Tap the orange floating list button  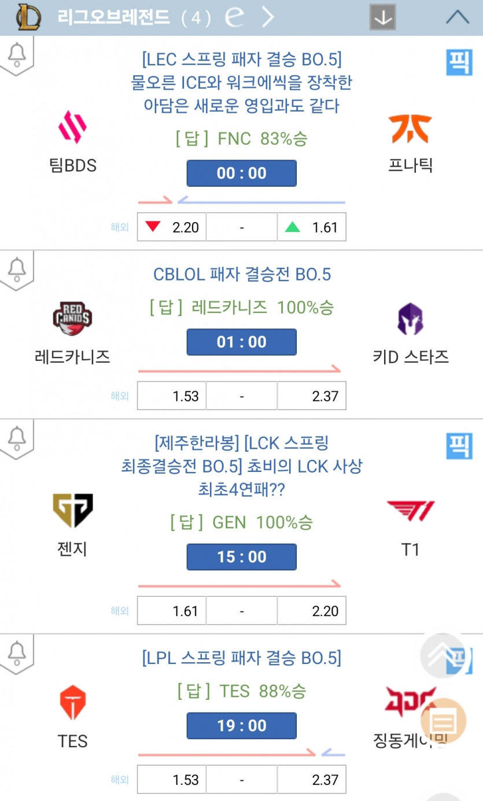(443, 721)
